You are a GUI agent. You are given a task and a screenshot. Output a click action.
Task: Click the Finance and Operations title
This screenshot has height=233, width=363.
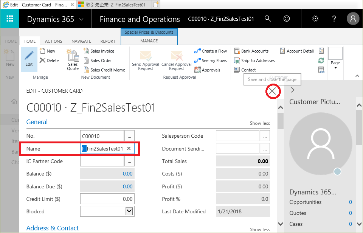click(140, 19)
